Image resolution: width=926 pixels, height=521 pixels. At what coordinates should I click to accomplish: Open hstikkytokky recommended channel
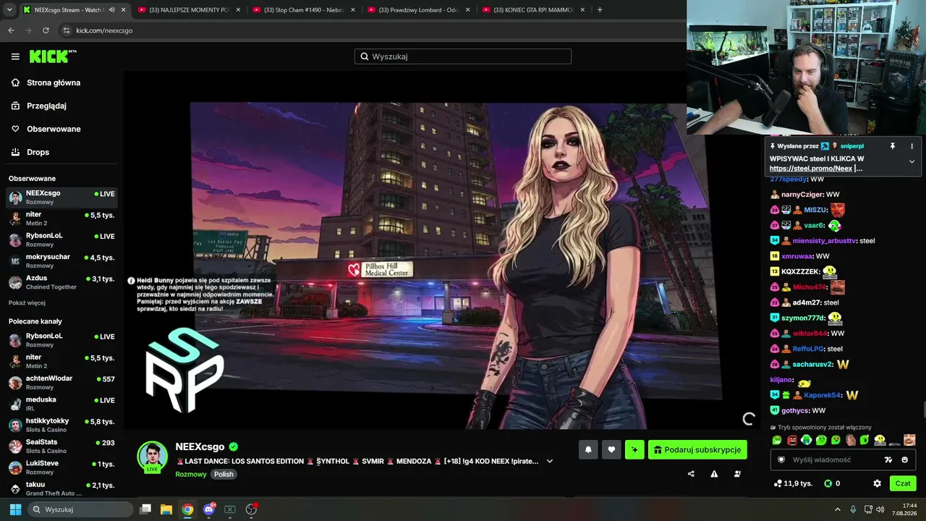61,425
